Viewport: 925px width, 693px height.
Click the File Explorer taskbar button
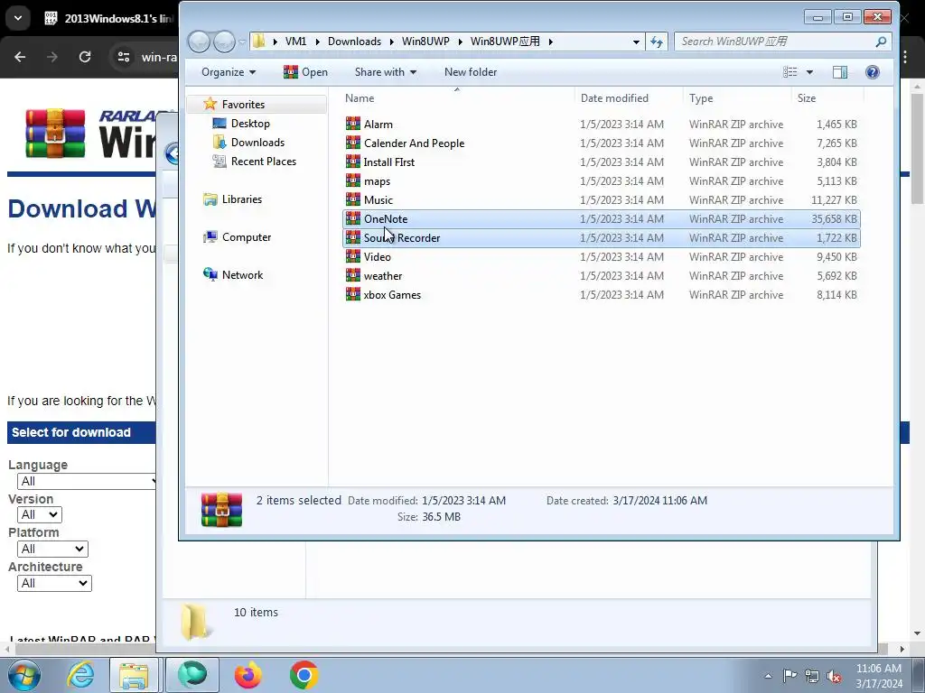pyautogui.click(x=134, y=675)
